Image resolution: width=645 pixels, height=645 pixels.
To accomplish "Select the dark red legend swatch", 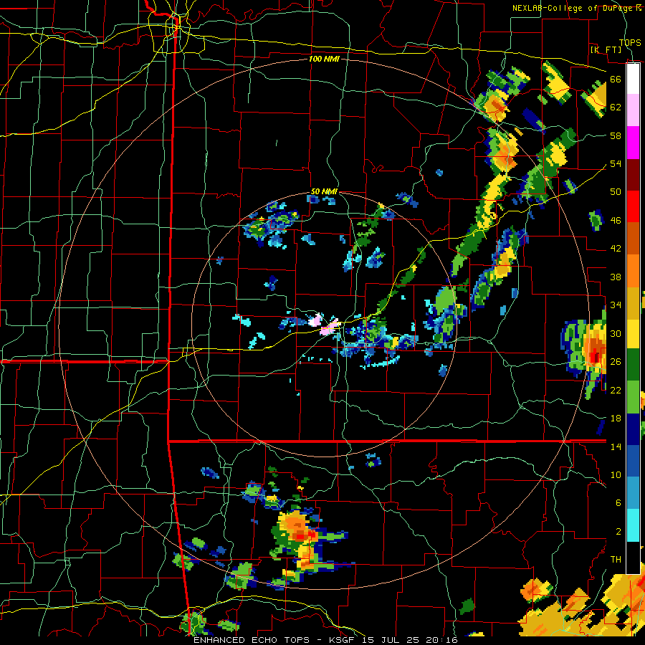I will (633, 174).
